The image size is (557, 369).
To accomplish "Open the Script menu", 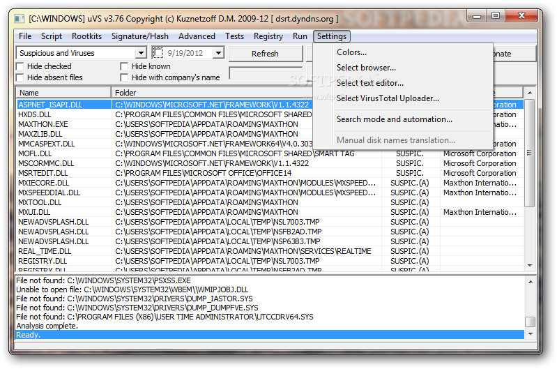I will [x=52, y=36].
